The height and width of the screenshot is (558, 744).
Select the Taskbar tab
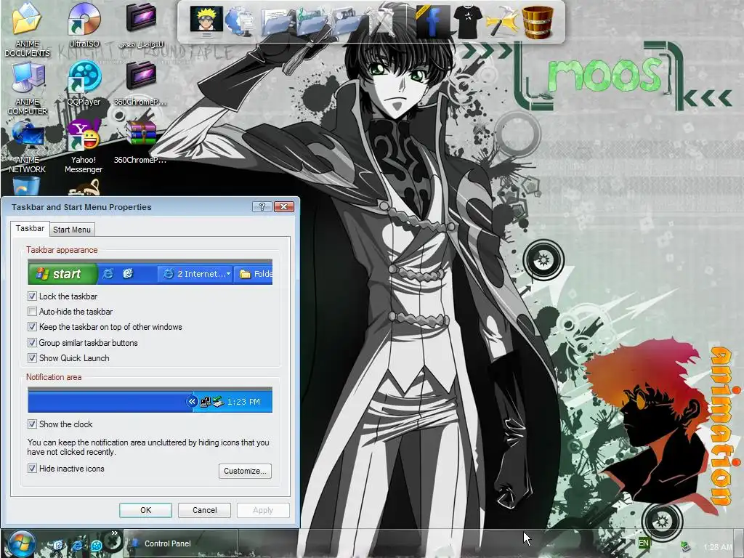(30, 228)
